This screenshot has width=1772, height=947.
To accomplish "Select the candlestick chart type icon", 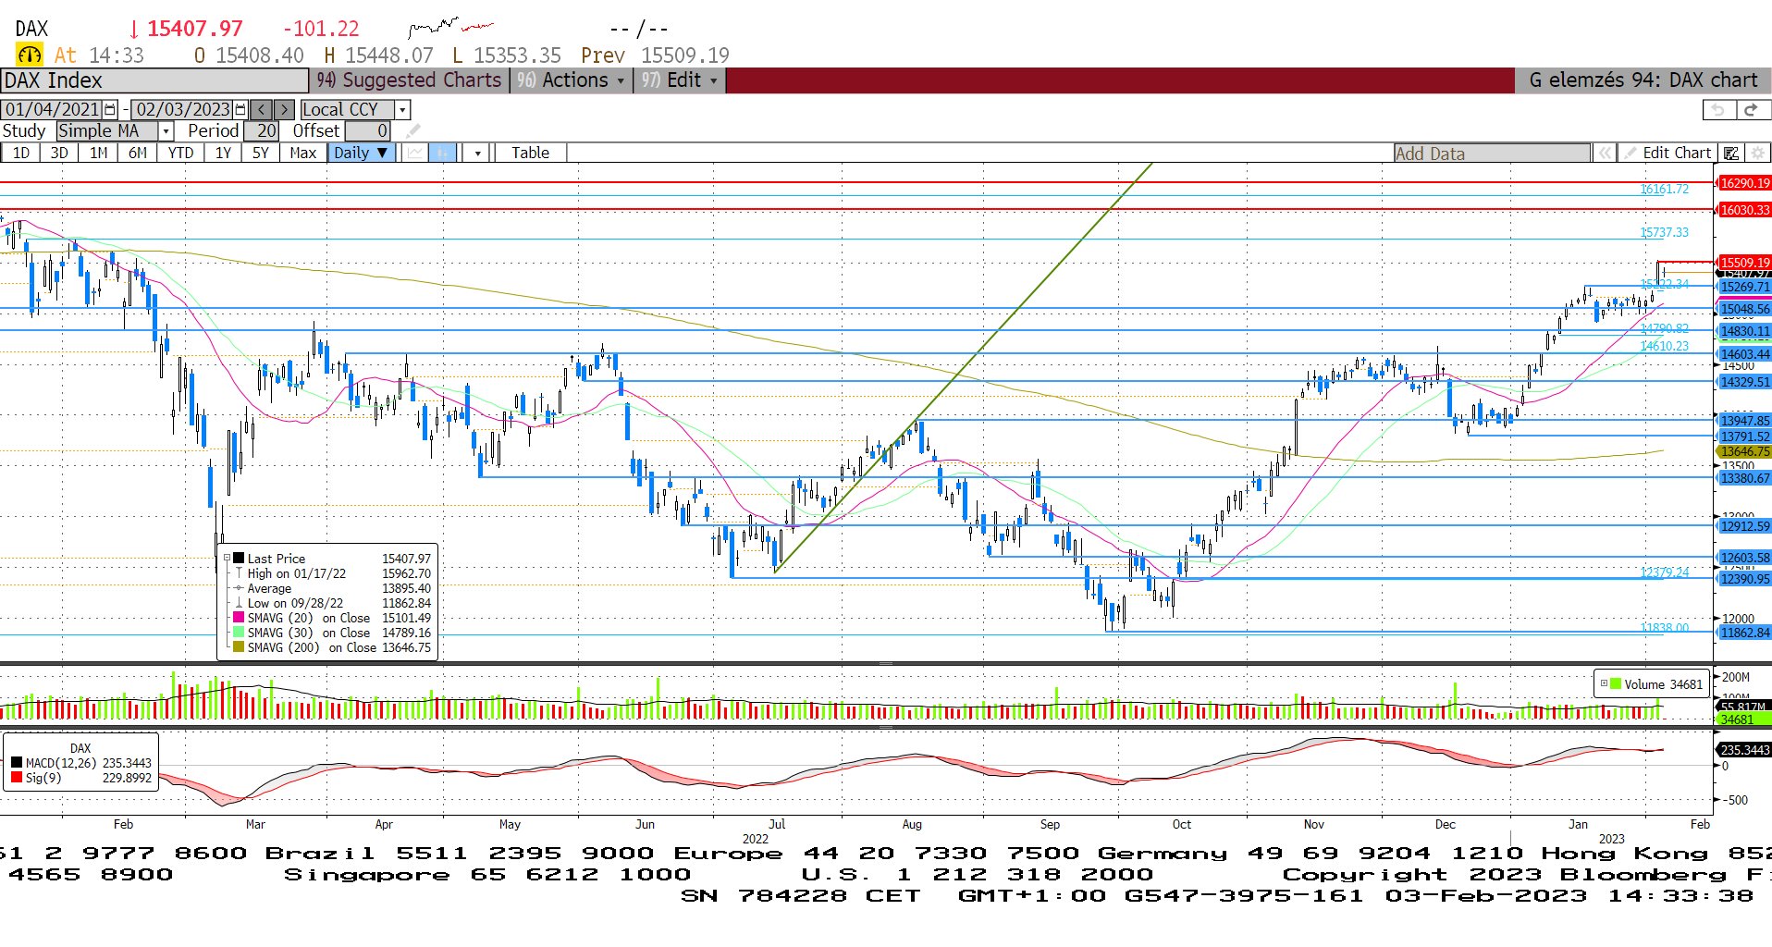I will [443, 153].
